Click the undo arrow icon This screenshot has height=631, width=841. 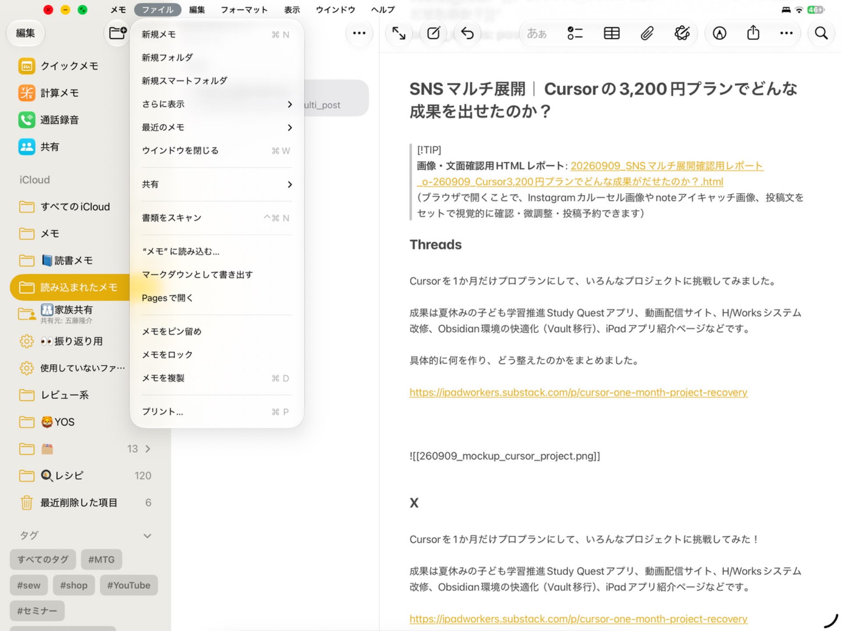pos(467,33)
